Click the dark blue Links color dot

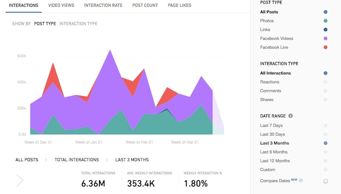325,30
